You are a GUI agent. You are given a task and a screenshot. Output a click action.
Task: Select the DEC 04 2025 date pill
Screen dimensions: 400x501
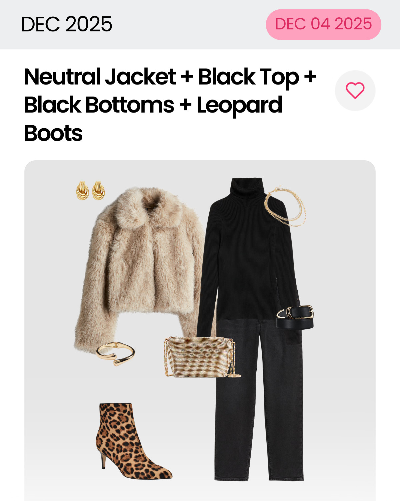tap(323, 24)
